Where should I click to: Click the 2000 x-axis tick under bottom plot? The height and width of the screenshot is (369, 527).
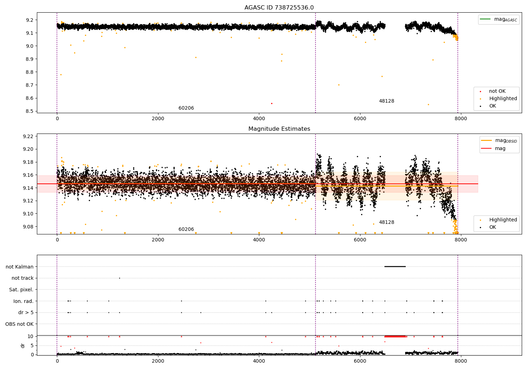158,361
